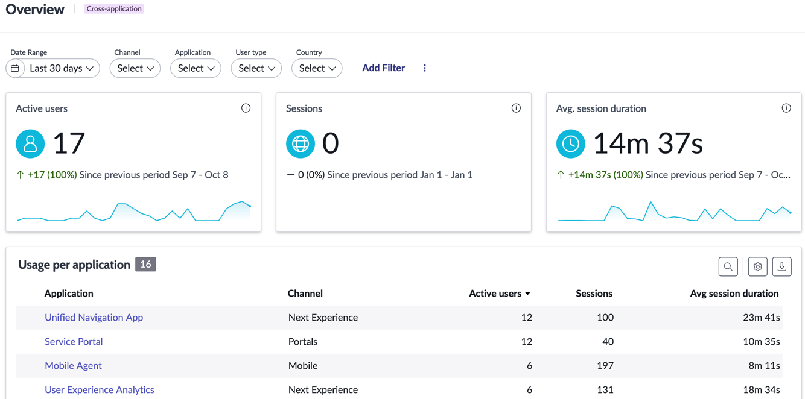Click the Add Filter button

[383, 68]
